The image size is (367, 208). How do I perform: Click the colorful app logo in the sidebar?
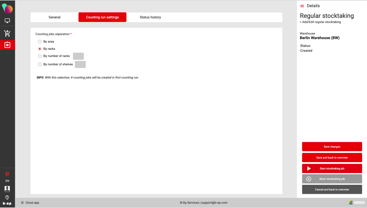[7, 9]
